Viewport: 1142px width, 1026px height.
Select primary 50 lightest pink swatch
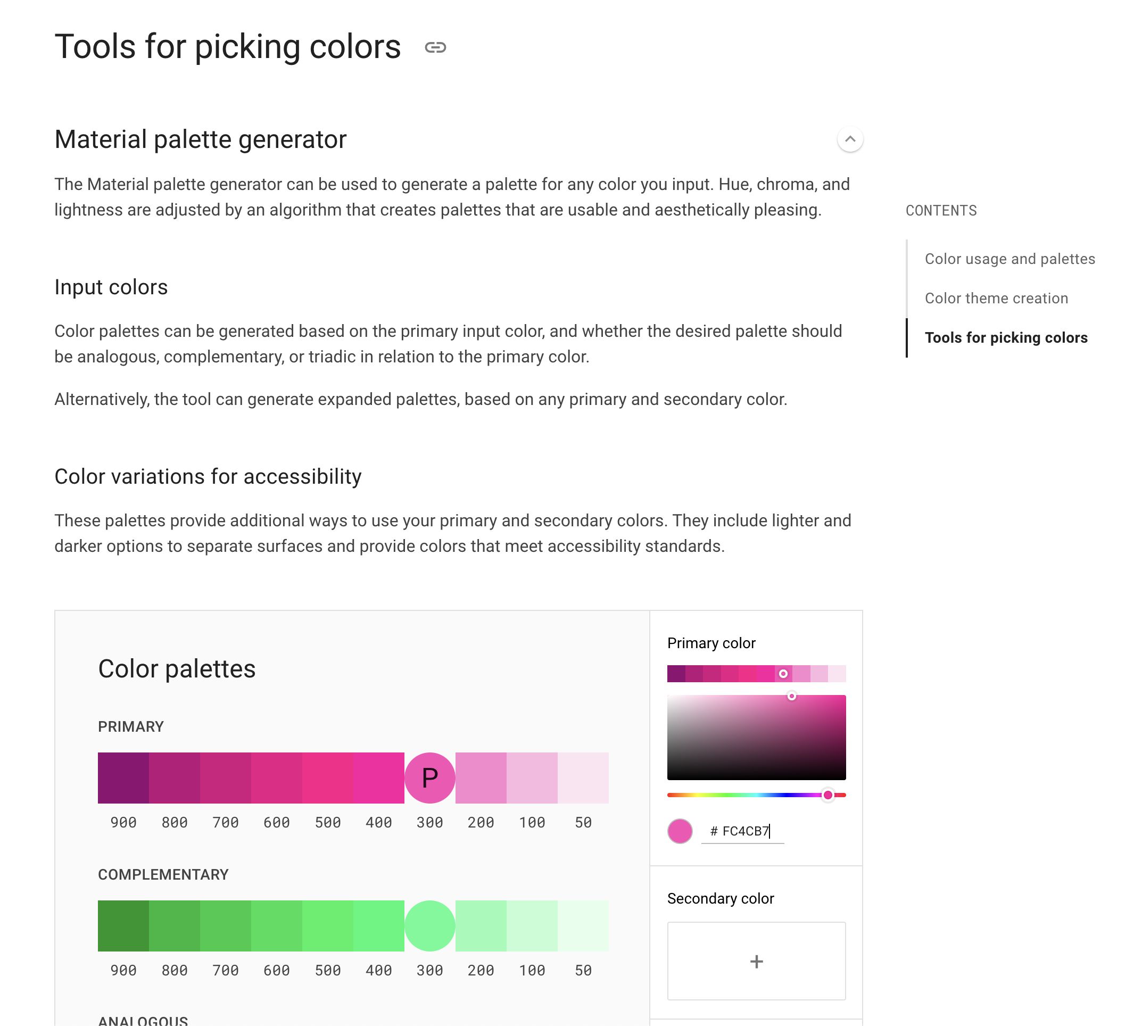click(583, 778)
